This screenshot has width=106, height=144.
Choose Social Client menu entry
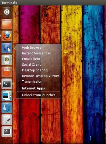click(x=31, y=65)
